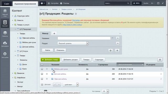168x94 pixels.
Task: Collapse Товары и услуги tree node
Action: (13, 25)
